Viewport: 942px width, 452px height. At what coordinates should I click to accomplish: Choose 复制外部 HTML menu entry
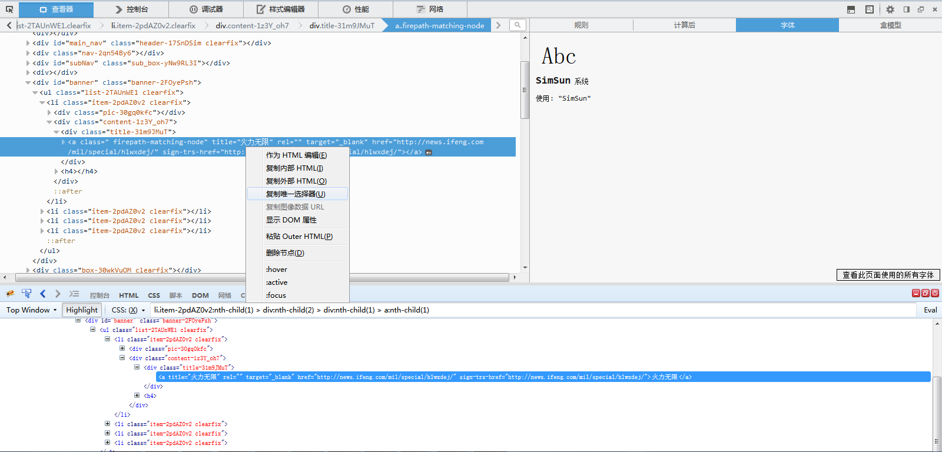[297, 181]
